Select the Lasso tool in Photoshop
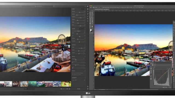The image size is (175, 98). pos(90,13)
